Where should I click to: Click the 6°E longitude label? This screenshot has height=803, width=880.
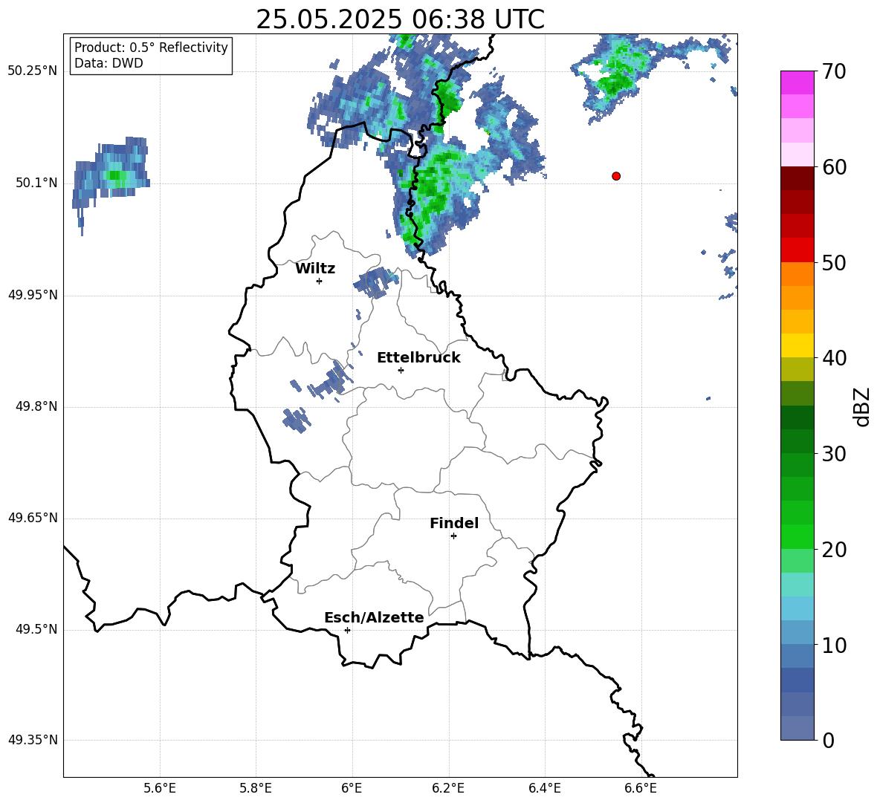coord(352,788)
